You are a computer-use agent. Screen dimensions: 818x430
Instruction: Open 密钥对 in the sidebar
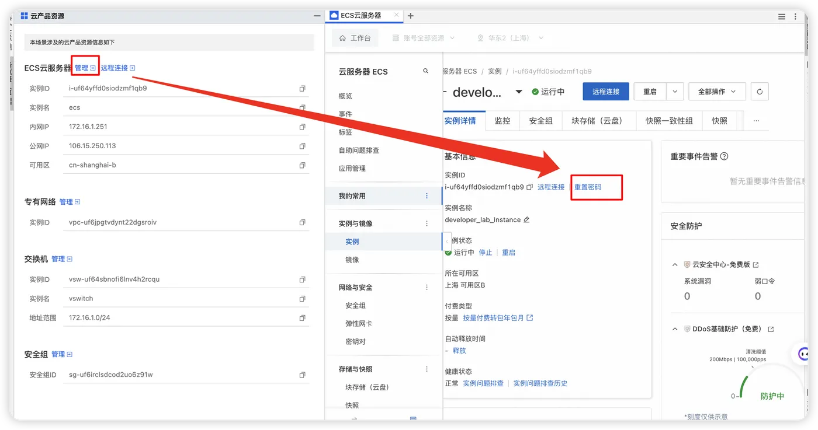(355, 341)
